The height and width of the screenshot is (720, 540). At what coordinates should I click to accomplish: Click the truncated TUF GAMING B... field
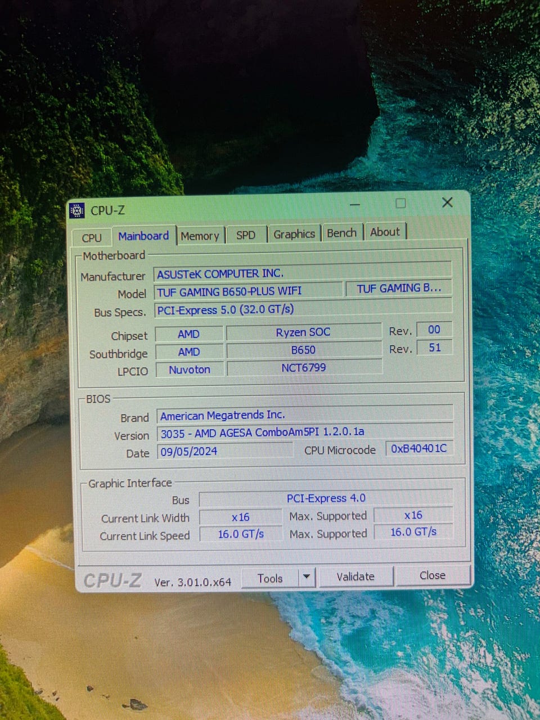click(399, 288)
